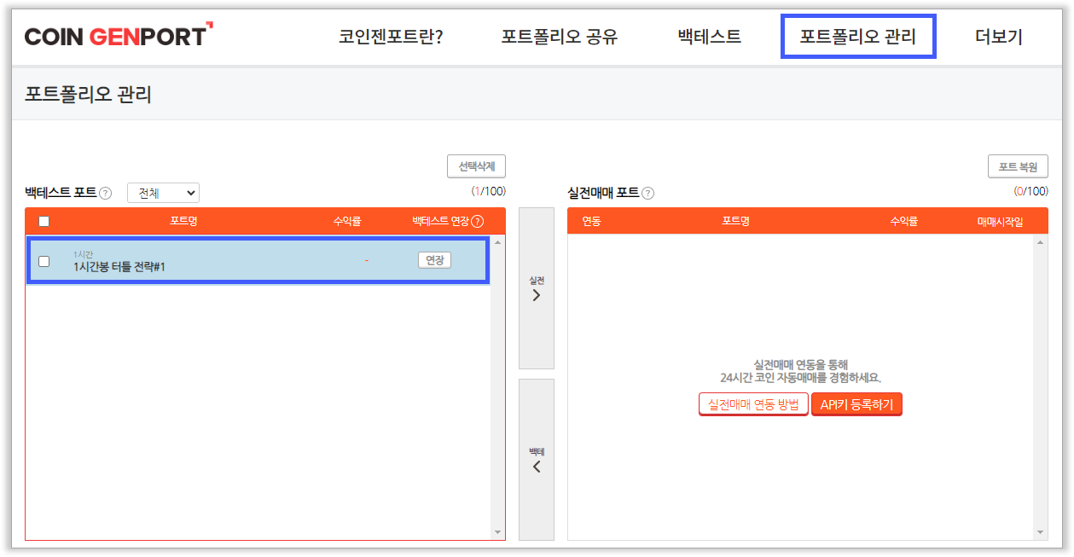The height and width of the screenshot is (557, 1074).
Task: Open the 포트폴리오 공유 menu
Action: [559, 37]
